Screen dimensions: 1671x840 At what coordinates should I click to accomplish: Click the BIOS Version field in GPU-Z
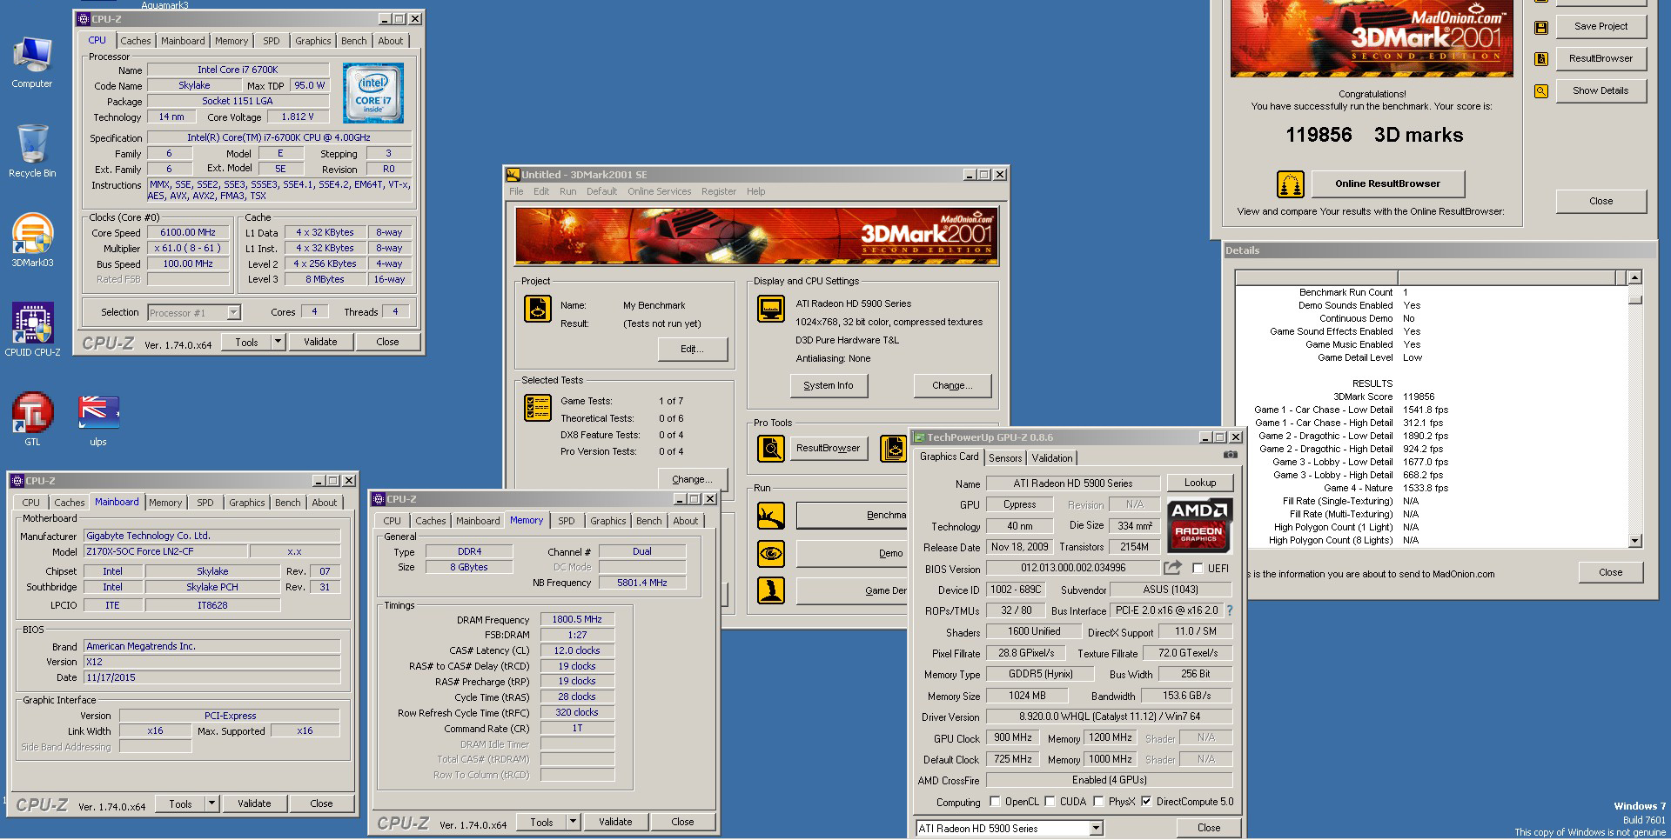(x=1072, y=568)
